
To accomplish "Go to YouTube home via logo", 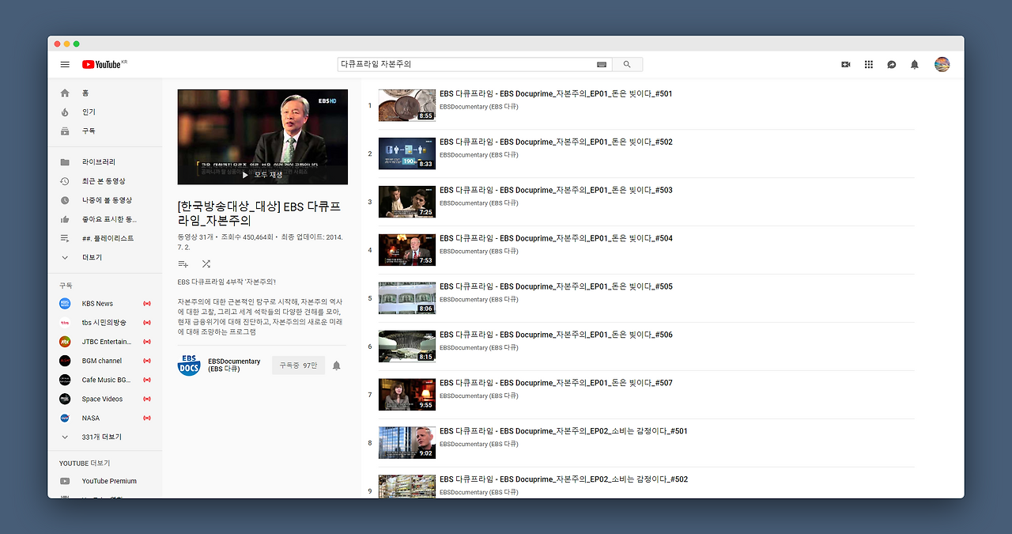I will (x=100, y=64).
